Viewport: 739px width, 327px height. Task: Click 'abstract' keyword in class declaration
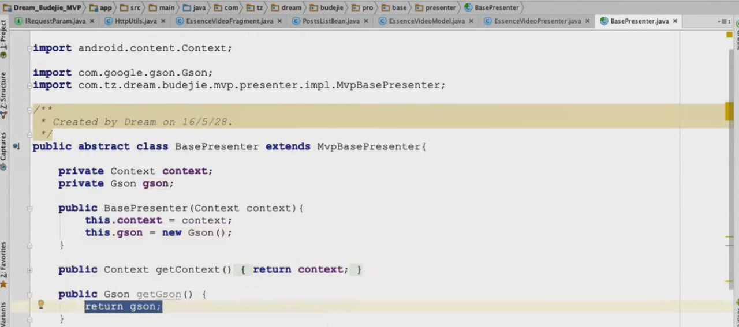tap(104, 146)
